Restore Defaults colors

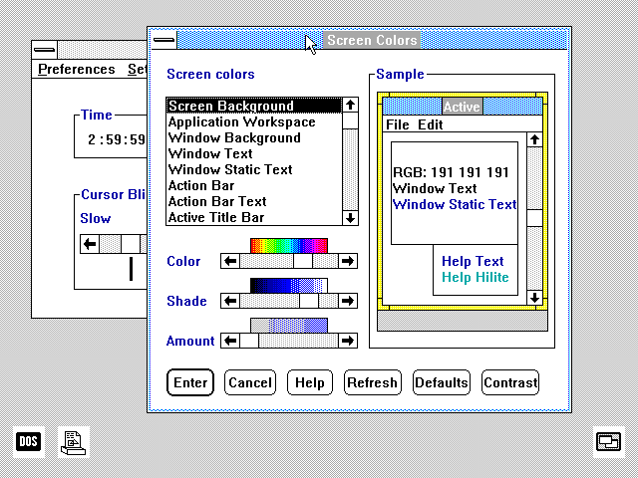pyautogui.click(x=442, y=382)
